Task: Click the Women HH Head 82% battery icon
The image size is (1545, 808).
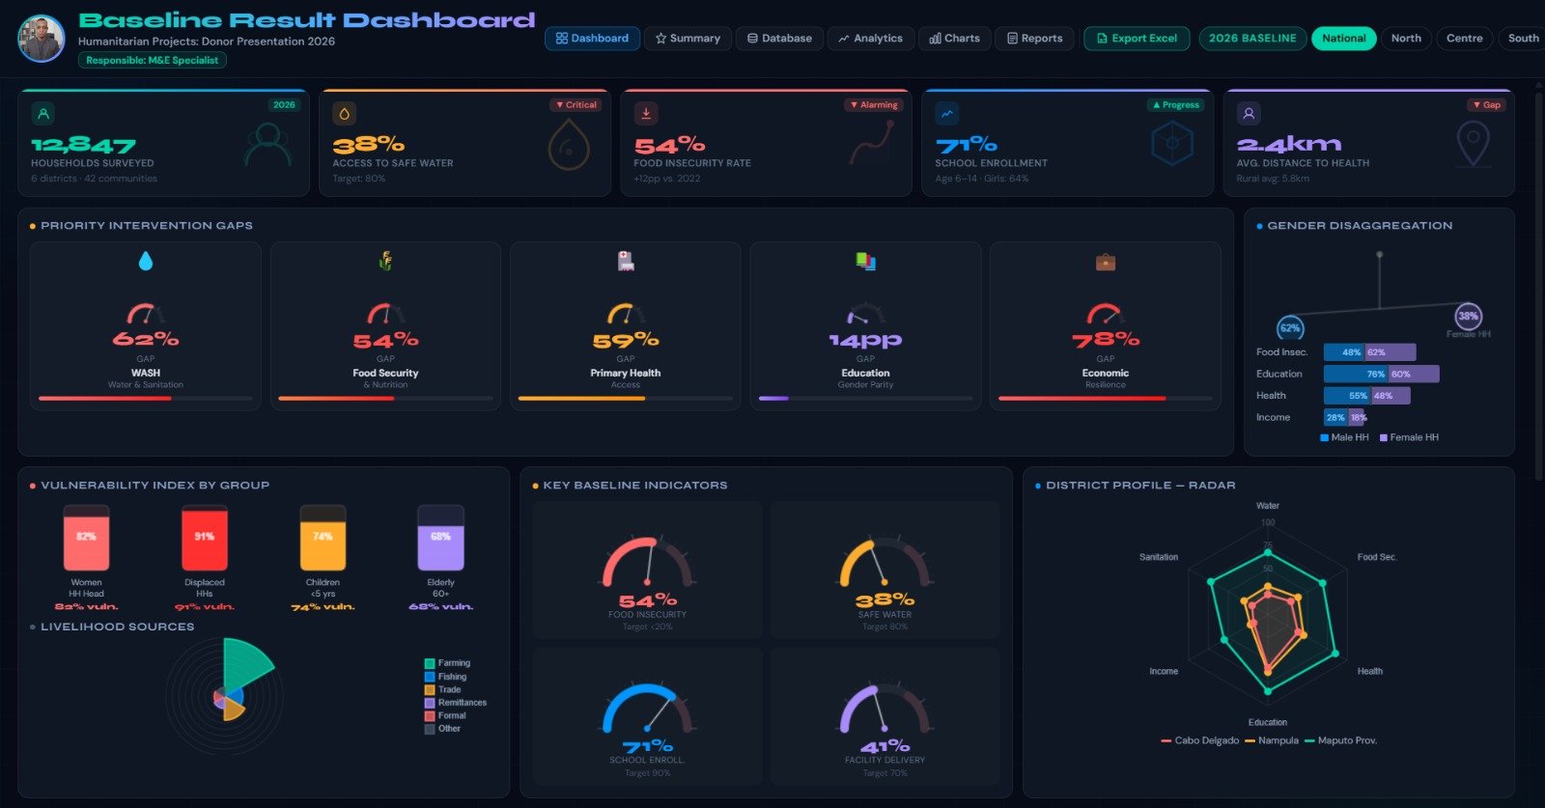Action: pos(86,538)
